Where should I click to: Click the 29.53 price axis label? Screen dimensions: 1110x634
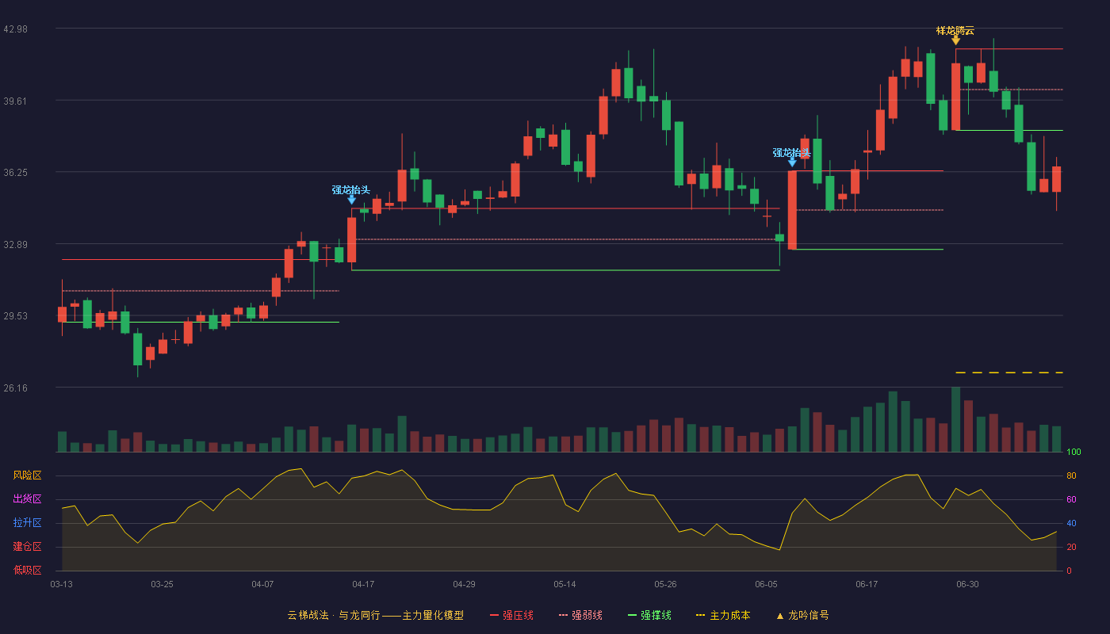point(15,316)
